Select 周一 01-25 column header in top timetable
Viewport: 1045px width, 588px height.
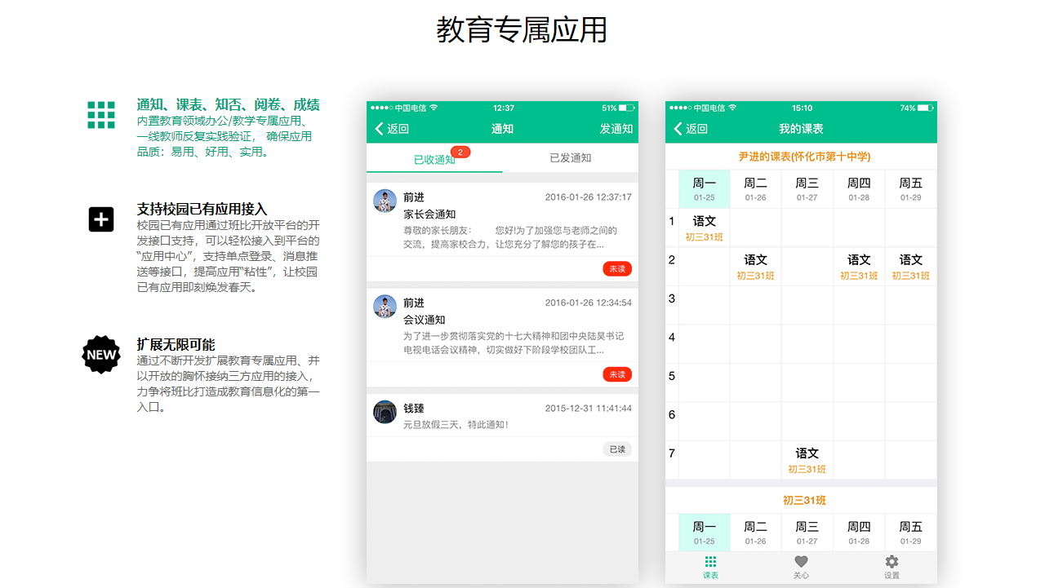704,189
